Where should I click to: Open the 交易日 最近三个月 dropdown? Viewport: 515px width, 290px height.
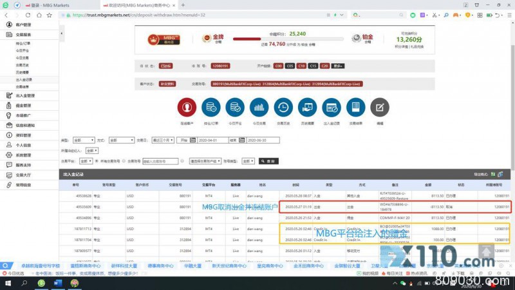click(163, 140)
